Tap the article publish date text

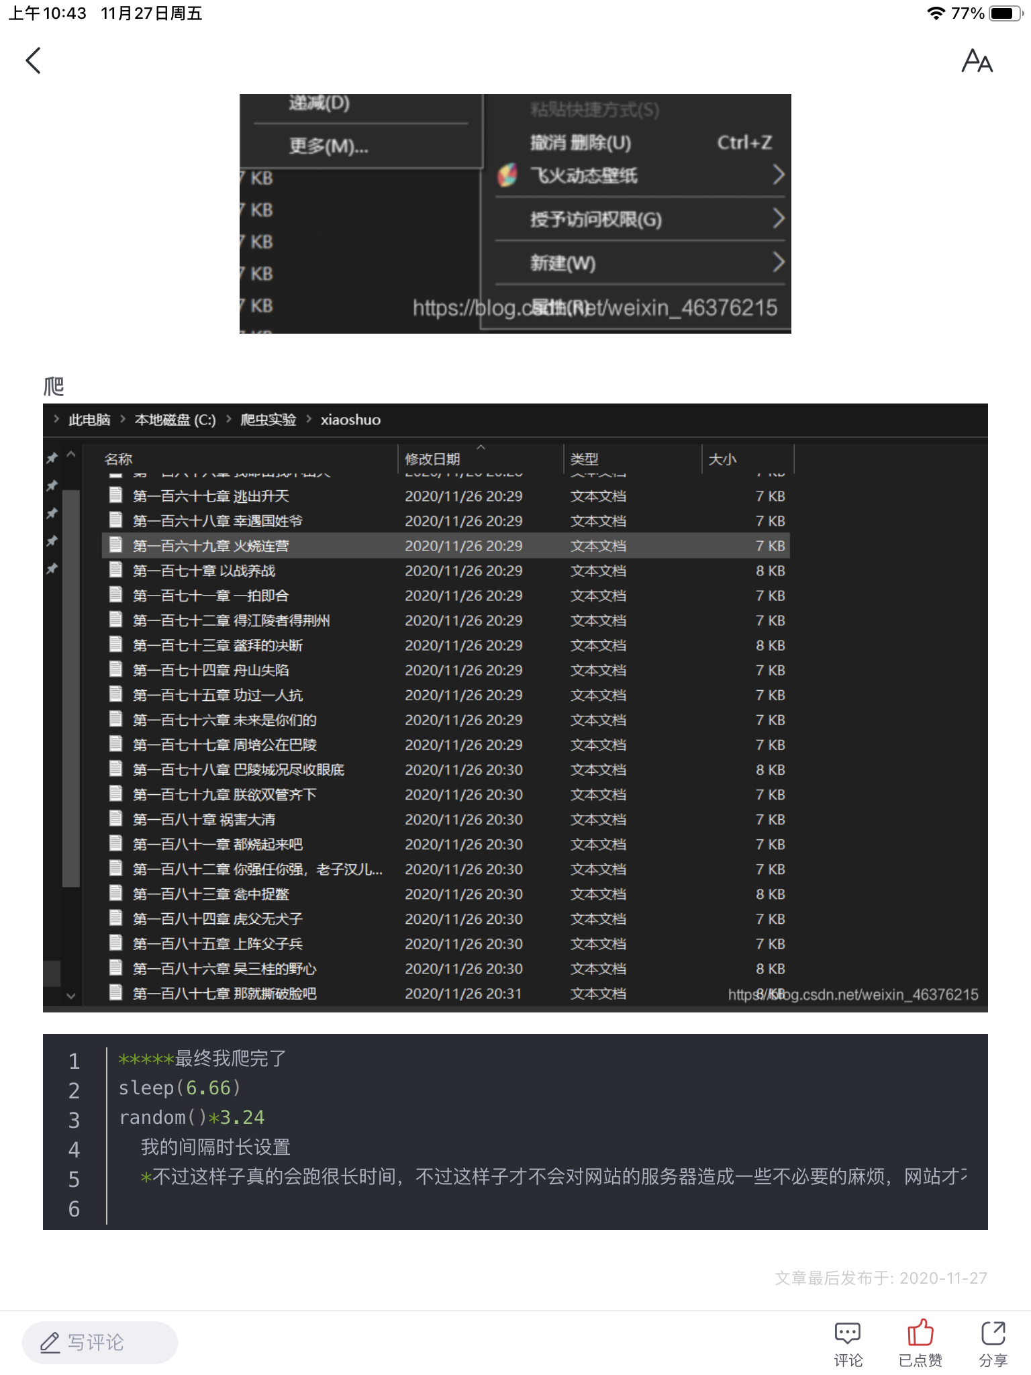click(881, 1278)
